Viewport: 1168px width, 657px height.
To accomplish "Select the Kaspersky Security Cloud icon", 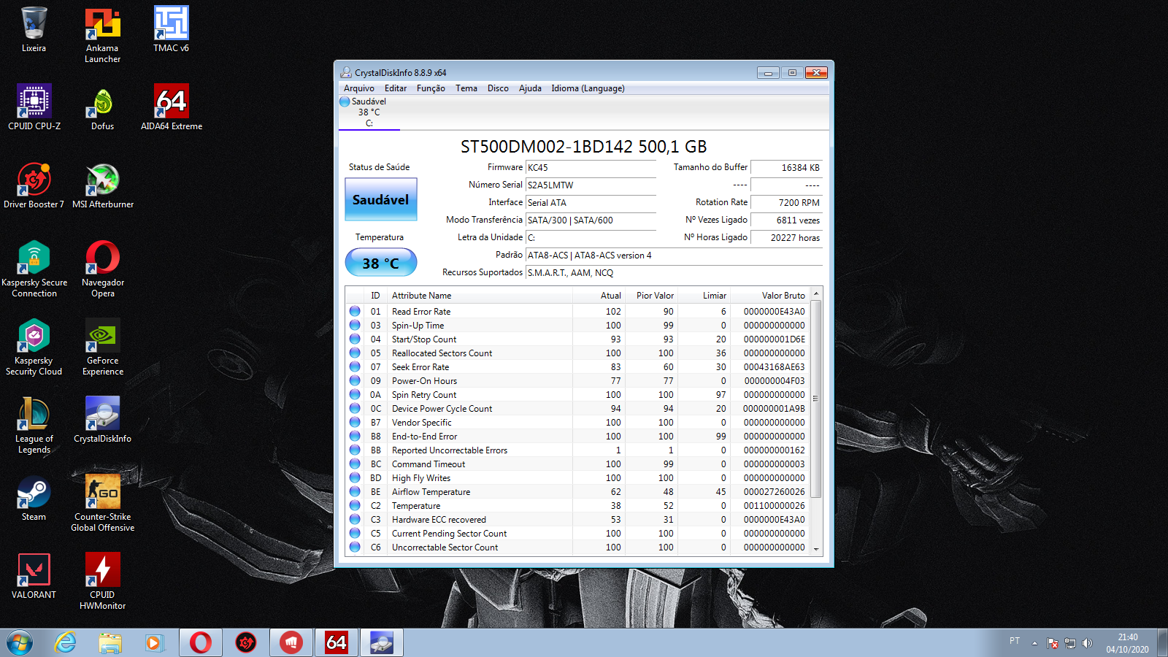I will [x=34, y=347].
